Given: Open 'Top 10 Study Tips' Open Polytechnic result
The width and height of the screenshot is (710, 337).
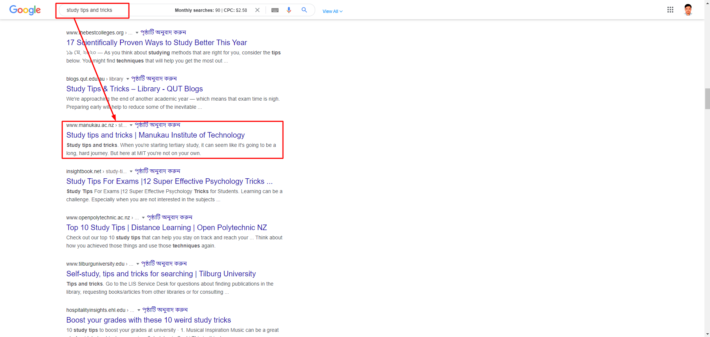Looking at the screenshot, I should coord(166,228).
